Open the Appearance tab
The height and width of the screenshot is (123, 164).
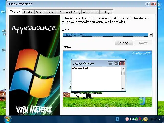tap(90, 12)
